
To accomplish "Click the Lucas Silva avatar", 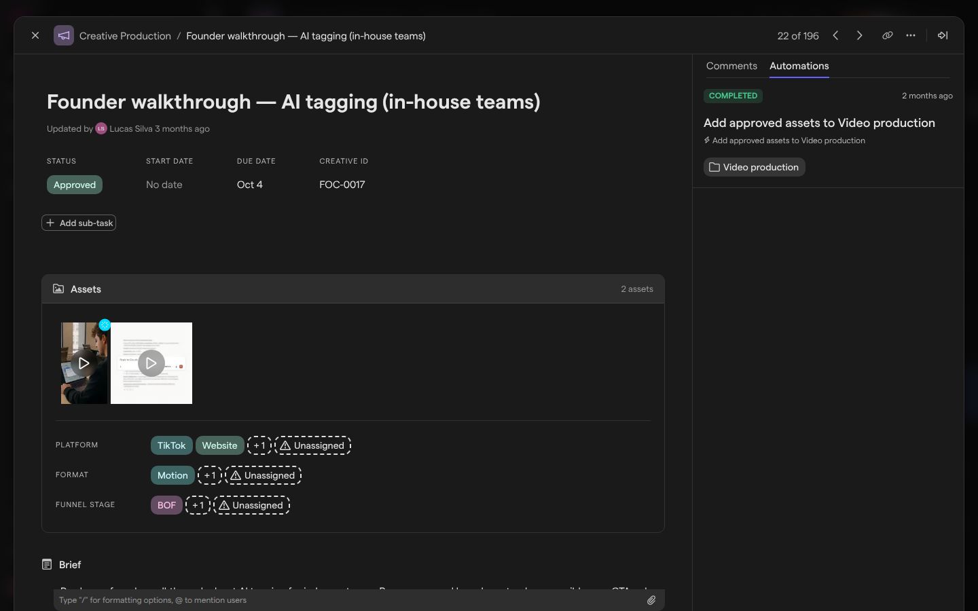I will click(101, 128).
